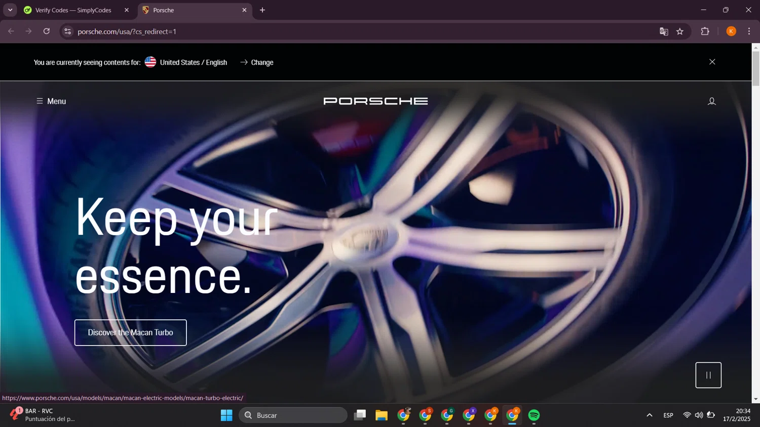Open the translate page icon

pyautogui.click(x=664, y=31)
